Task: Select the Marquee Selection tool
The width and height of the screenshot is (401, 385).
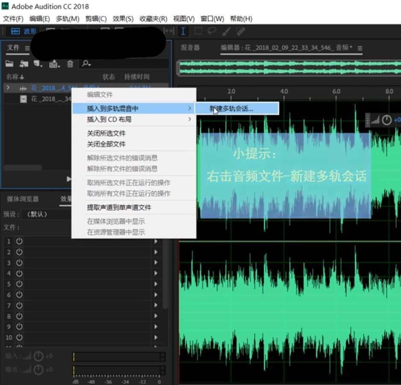Action: tap(198, 31)
